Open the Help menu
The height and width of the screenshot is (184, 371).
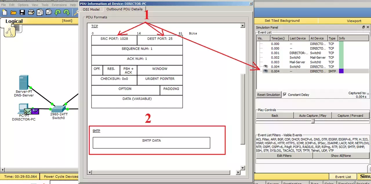(73, 5)
